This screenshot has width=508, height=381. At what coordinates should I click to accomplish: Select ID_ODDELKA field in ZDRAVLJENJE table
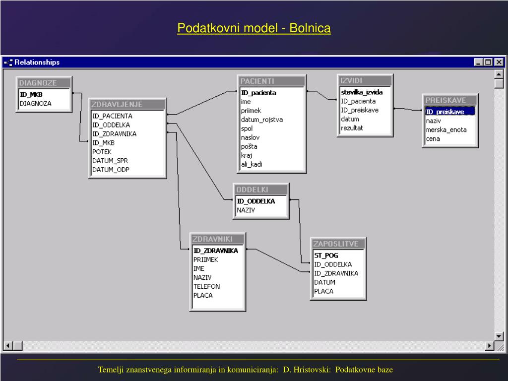click(x=111, y=125)
